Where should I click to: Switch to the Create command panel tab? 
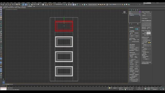129,10
